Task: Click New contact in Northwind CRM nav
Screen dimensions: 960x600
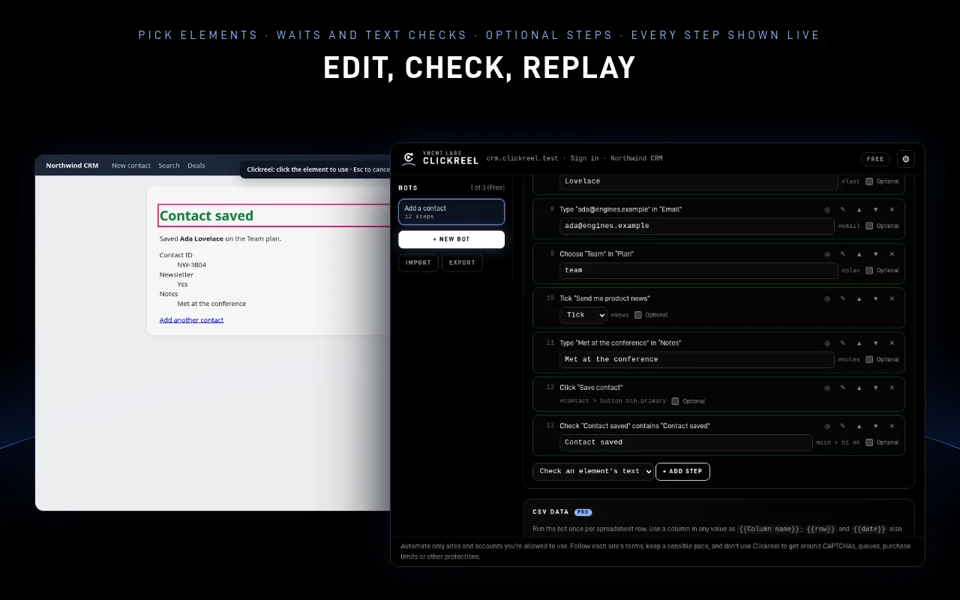Action: (x=131, y=166)
